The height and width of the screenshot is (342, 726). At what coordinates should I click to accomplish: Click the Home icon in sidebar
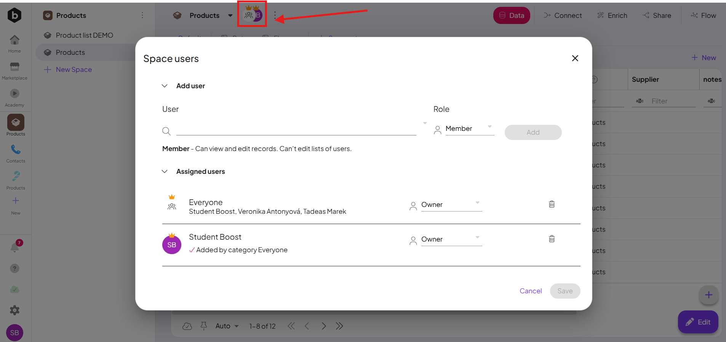[14, 40]
